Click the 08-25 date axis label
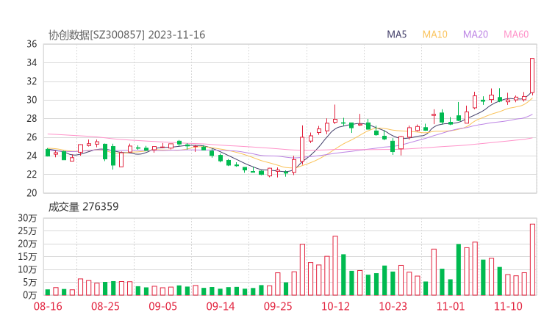This screenshot has width=544, height=323. pyautogui.click(x=105, y=306)
